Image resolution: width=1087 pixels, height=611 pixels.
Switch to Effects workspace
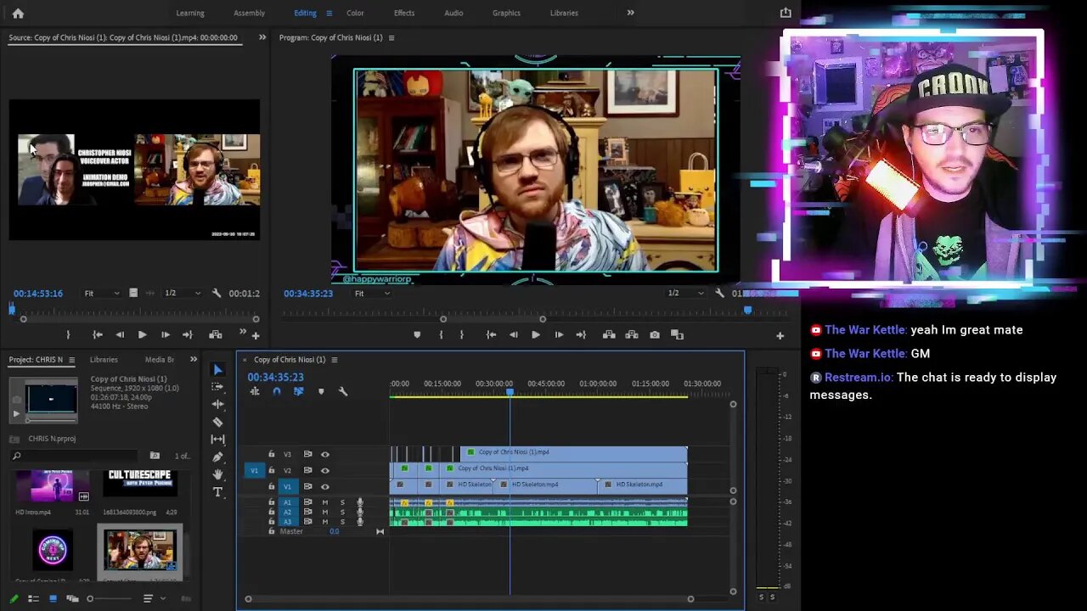[404, 13]
